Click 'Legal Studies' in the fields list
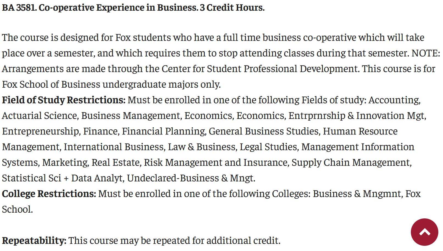Viewport: 443px width, 251px height. click(x=268, y=147)
